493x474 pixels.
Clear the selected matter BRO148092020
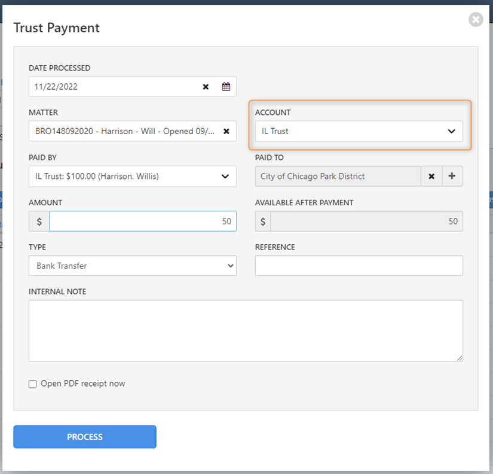225,131
